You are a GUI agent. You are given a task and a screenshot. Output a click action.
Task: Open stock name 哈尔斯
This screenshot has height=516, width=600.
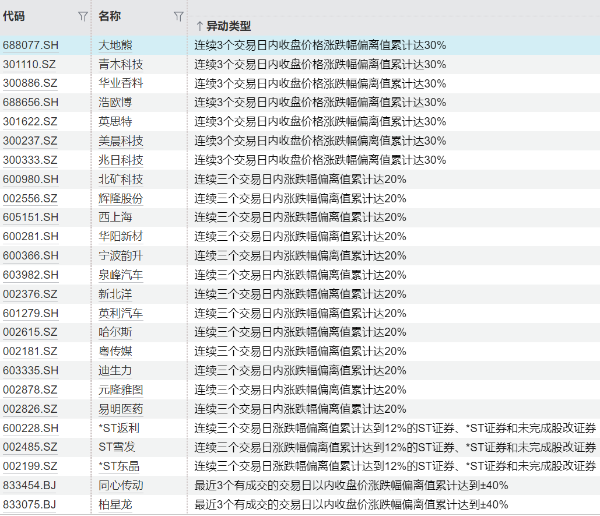click(115, 332)
